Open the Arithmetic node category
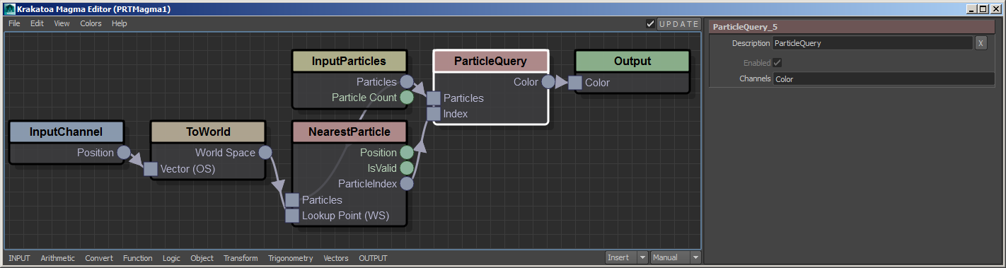The height and width of the screenshot is (268, 1006). coord(58,258)
